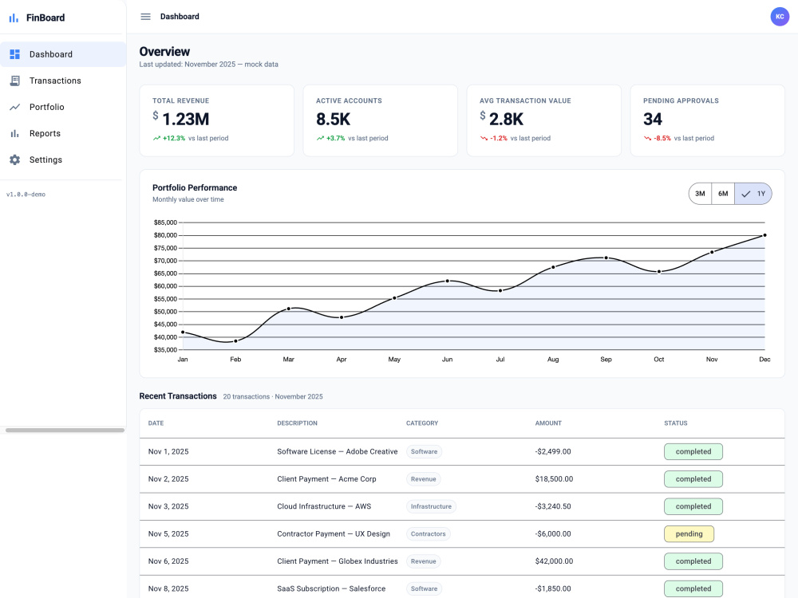Click the Settings gear icon
798x598 pixels.
click(14, 159)
